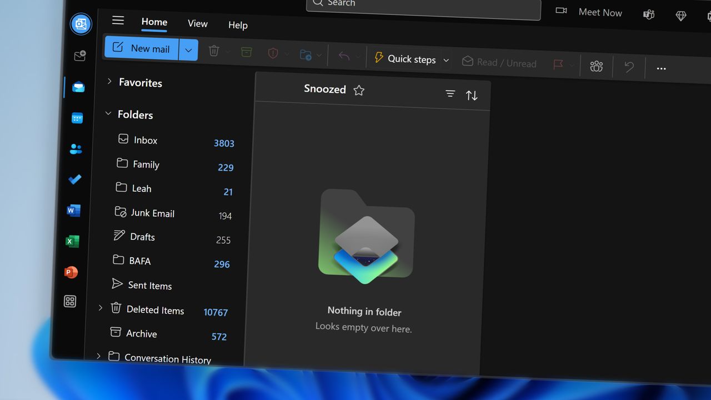Open the New mail dropdown arrow
711x400 pixels.
(x=188, y=51)
